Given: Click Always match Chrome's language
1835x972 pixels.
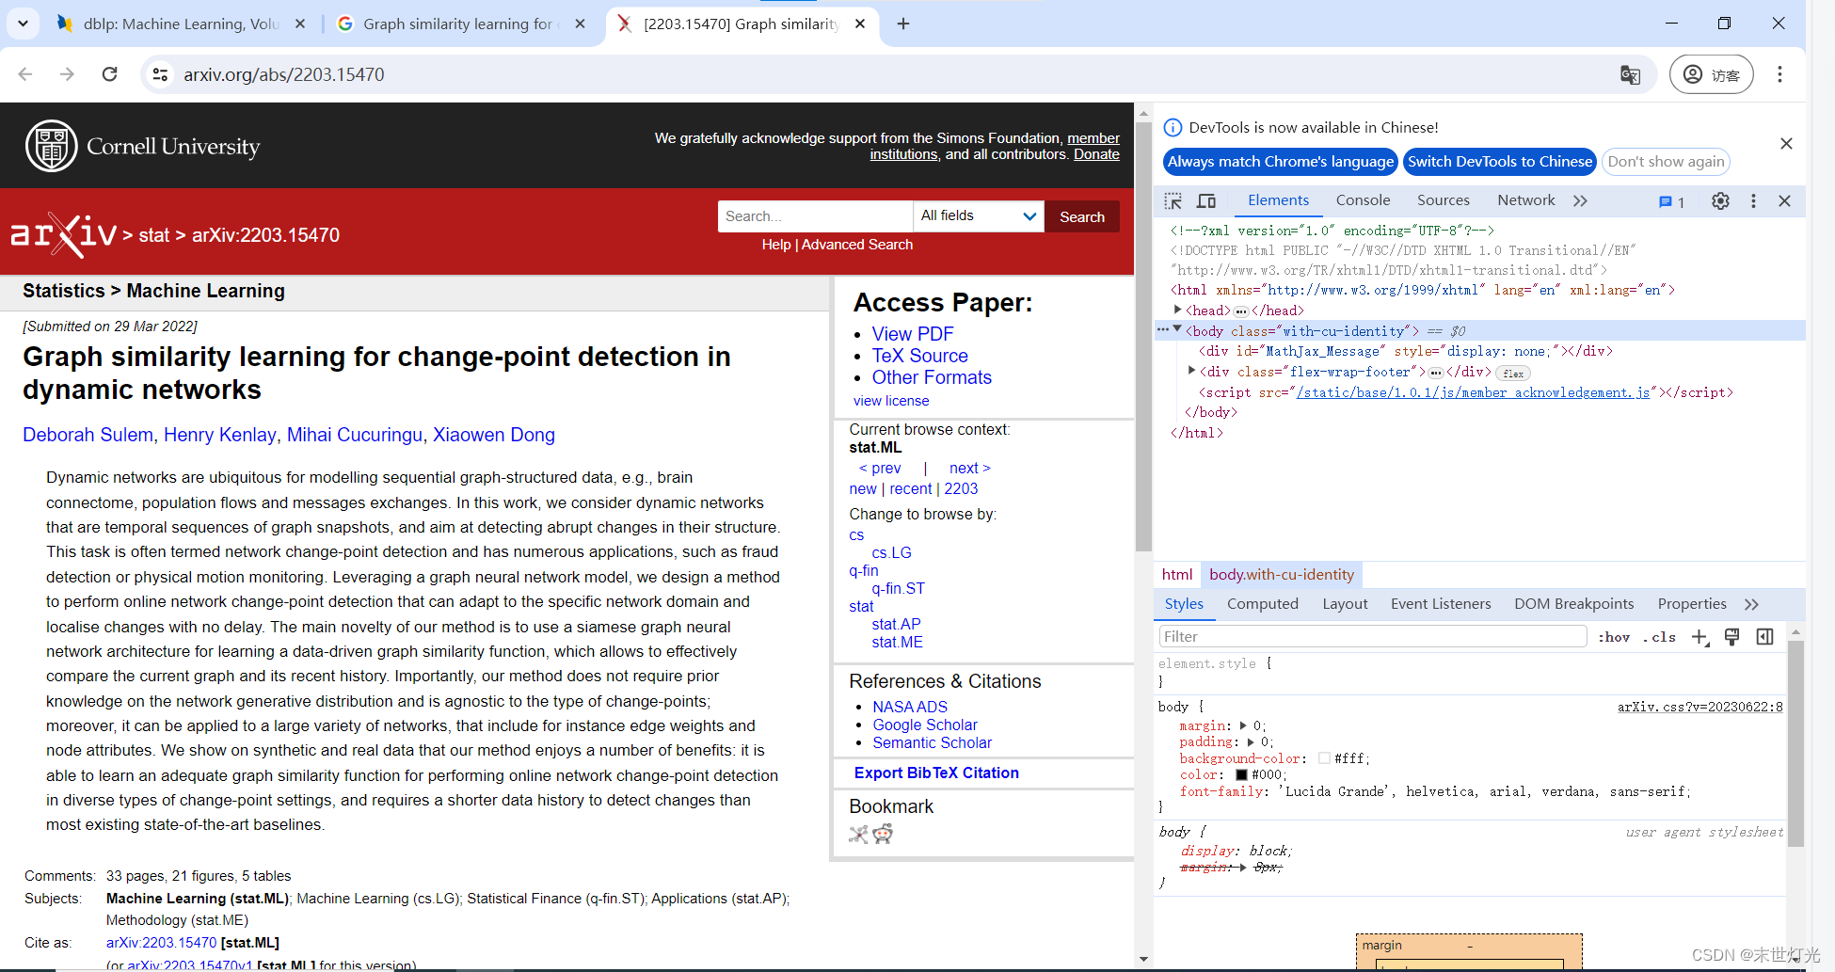Looking at the screenshot, I should coord(1281,162).
